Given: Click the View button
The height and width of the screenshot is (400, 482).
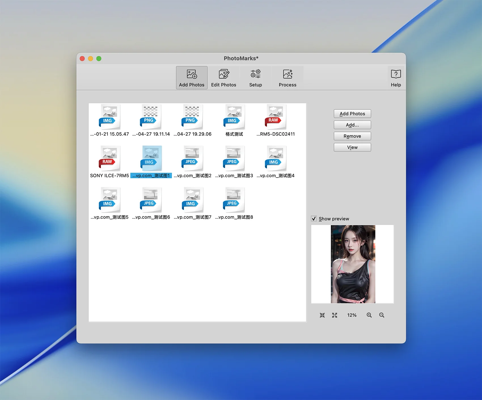Looking at the screenshot, I should pyautogui.click(x=352, y=147).
